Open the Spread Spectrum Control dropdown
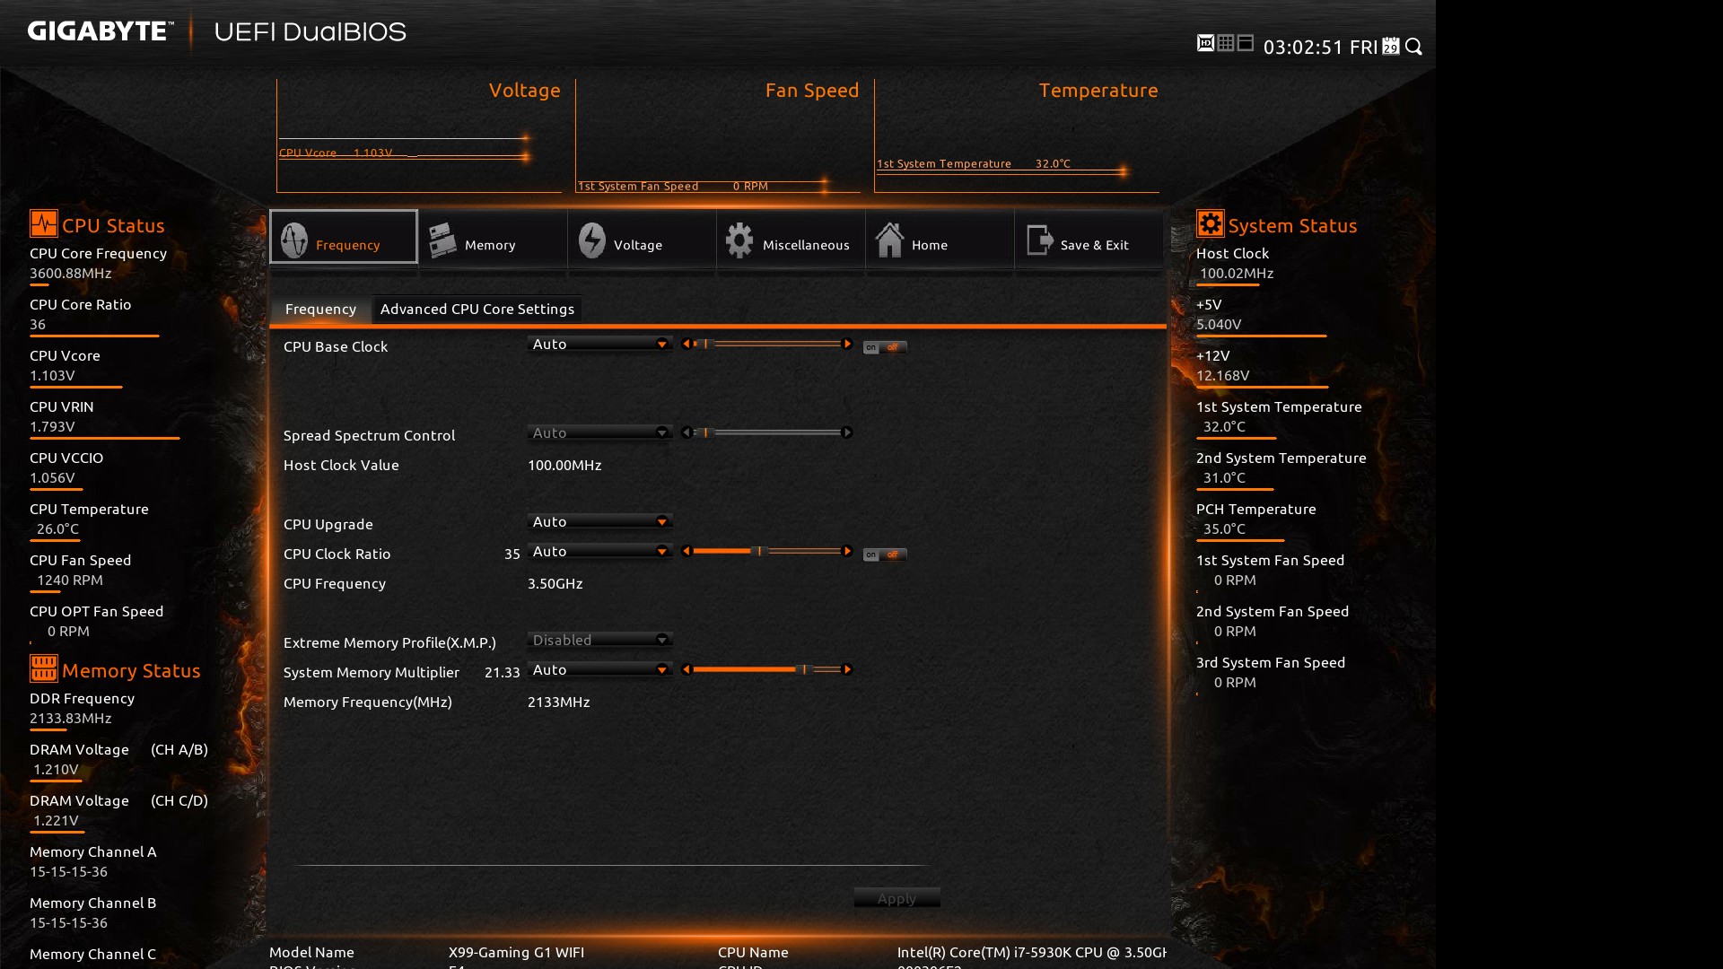The height and width of the screenshot is (969, 1723). 599,433
